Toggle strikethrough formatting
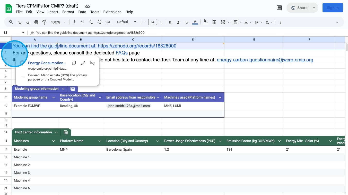The height and width of the screenshot is (195, 348). (x=187, y=22)
